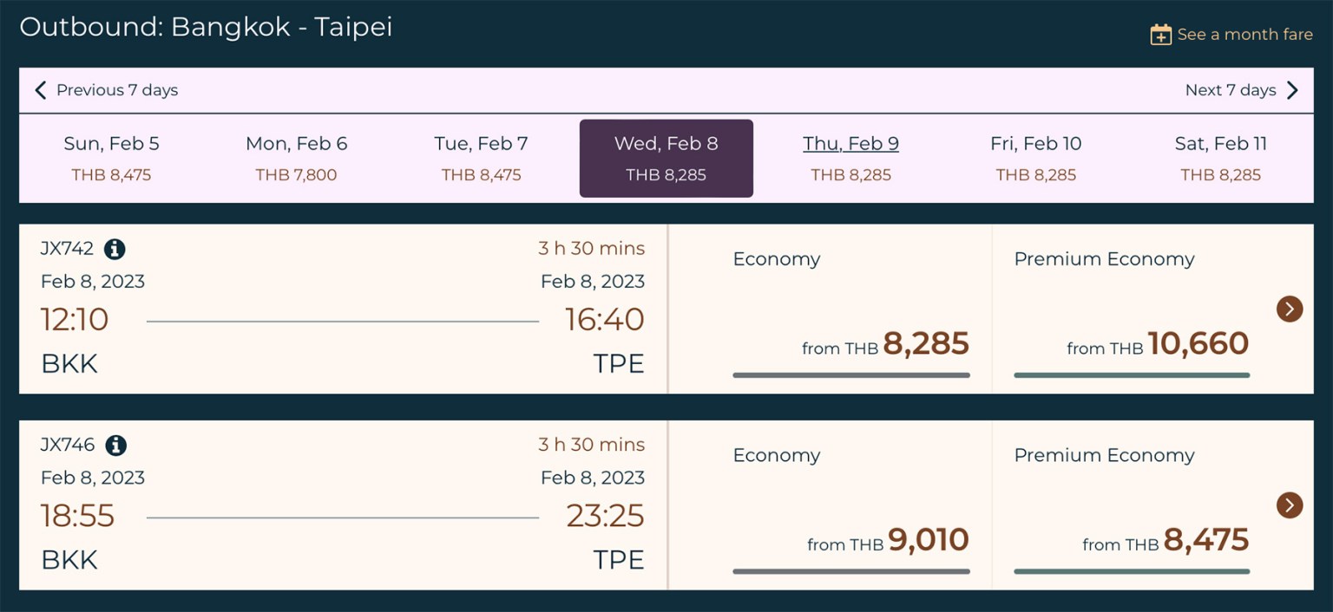Click the right chevron for next days
The width and height of the screenshot is (1333, 612).
pyautogui.click(x=1292, y=90)
